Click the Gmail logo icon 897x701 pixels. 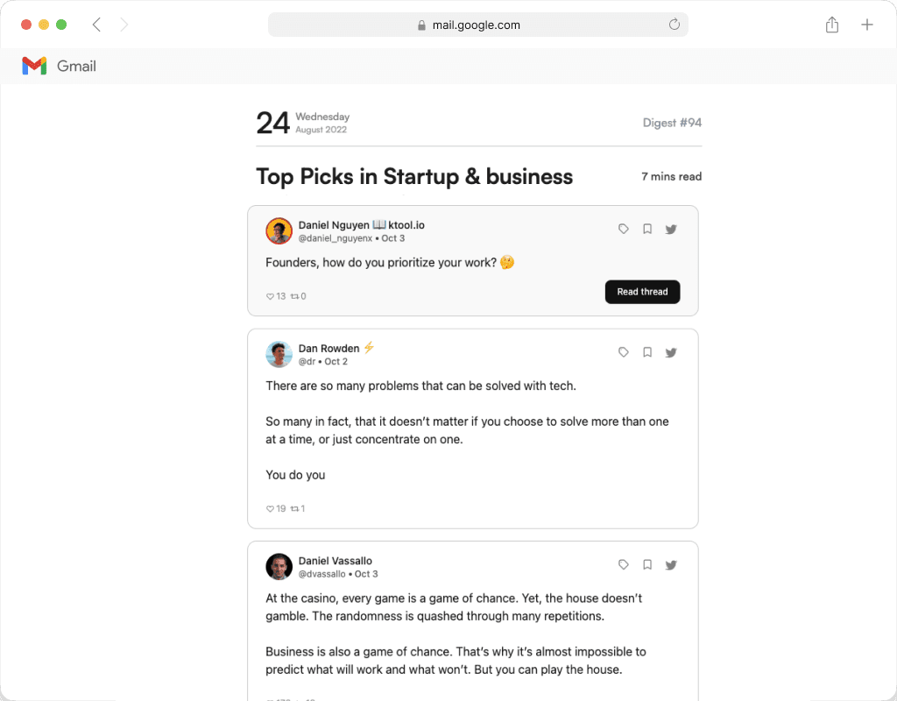(x=34, y=66)
